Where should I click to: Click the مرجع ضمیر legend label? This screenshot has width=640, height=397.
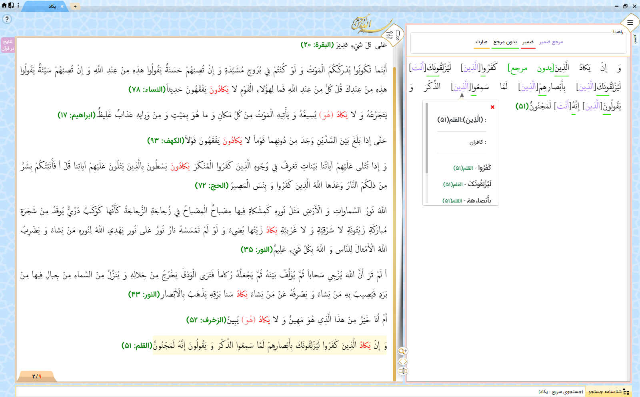[551, 42]
